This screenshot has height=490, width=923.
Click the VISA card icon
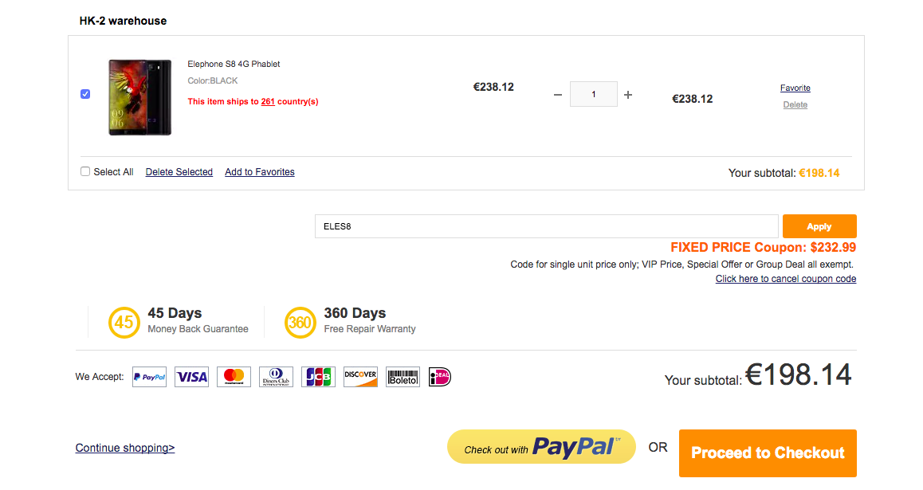pos(191,377)
